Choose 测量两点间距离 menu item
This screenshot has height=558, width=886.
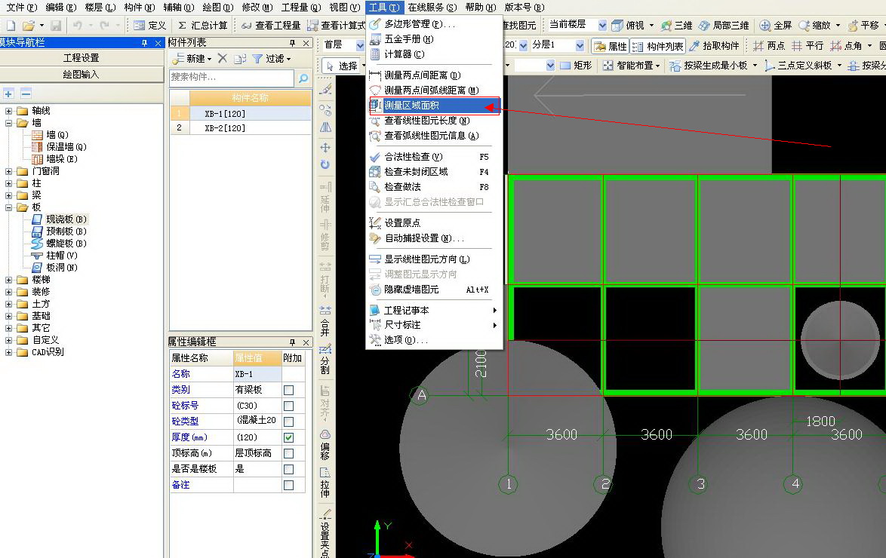pyautogui.click(x=435, y=75)
